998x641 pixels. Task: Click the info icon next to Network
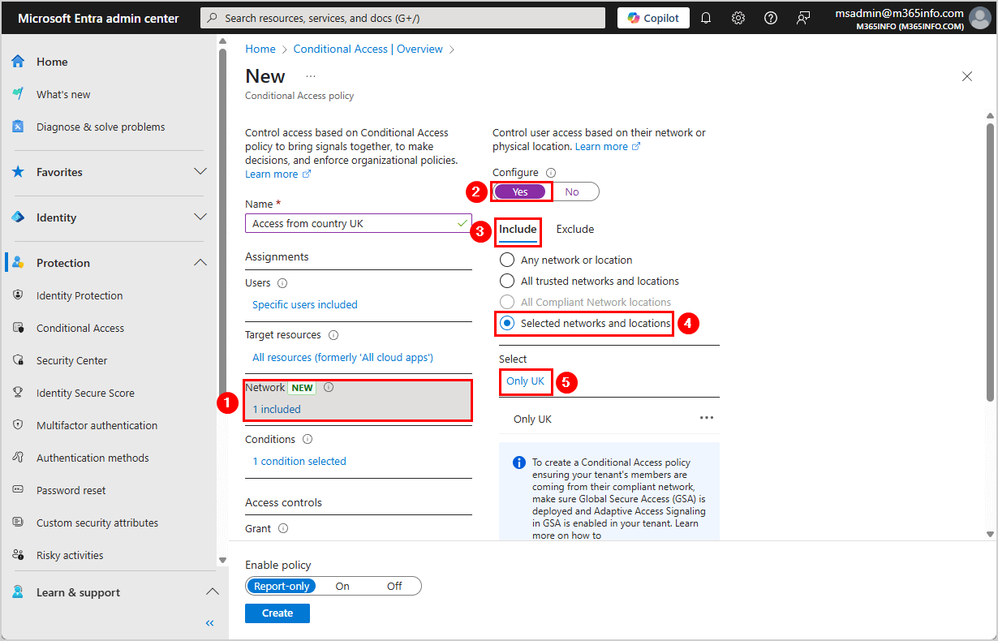[329, 387]
